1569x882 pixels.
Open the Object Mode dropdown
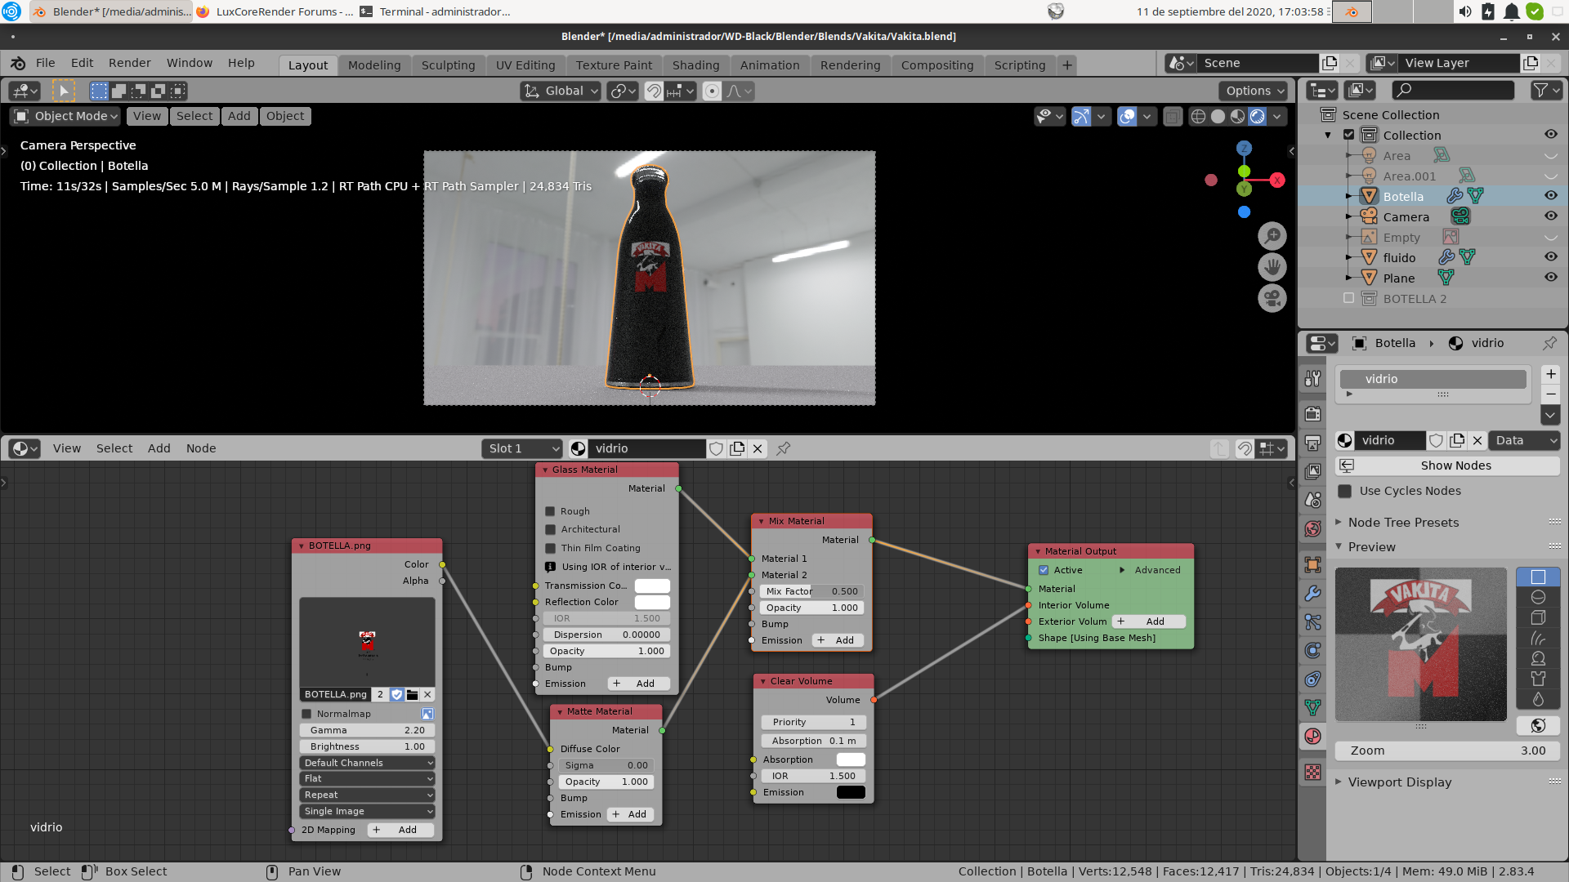[x=67, y=116]
